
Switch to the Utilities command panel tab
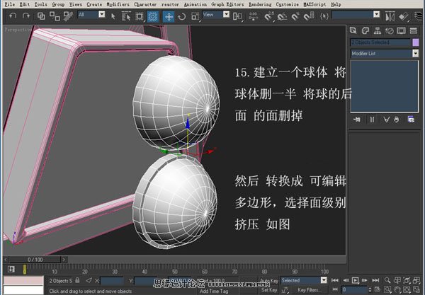point(414,30)
